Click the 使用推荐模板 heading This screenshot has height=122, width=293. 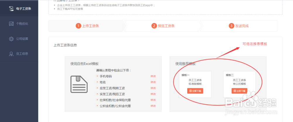click(185, 63)
